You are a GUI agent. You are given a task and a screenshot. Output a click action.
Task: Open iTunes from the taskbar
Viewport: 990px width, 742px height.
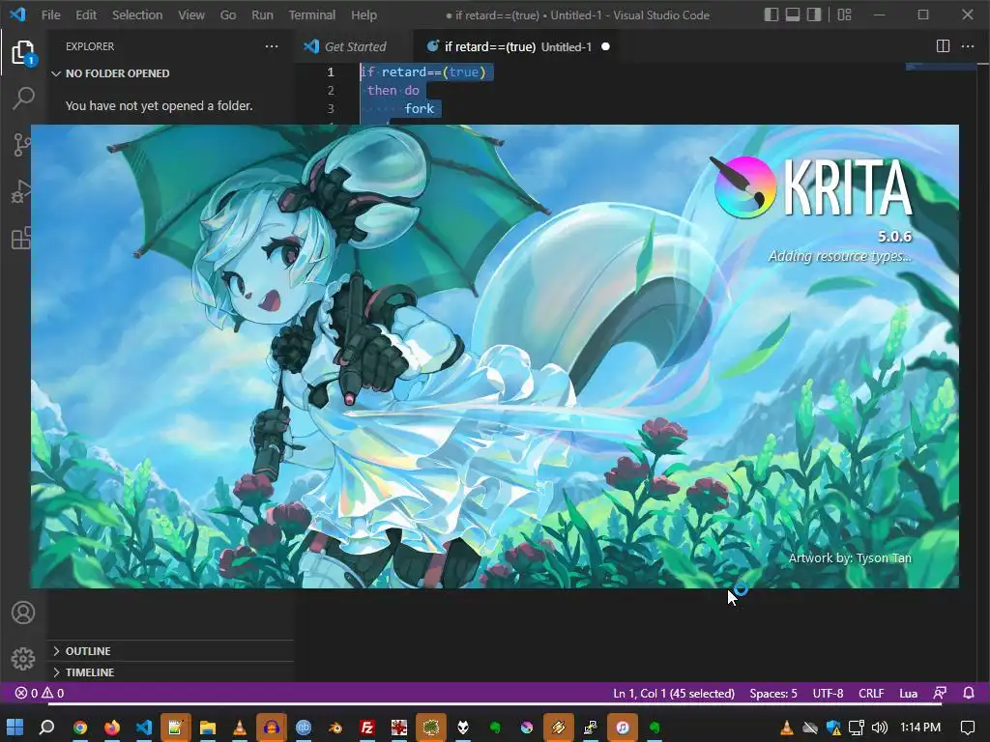[622, 728]
